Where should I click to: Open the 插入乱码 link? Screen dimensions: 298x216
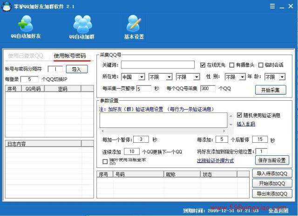coord(246,124)
